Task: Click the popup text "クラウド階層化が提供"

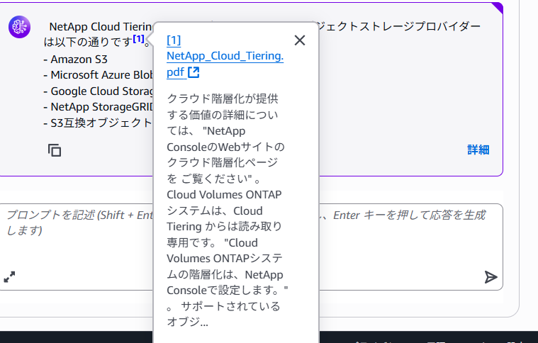Action: point(223,99)
